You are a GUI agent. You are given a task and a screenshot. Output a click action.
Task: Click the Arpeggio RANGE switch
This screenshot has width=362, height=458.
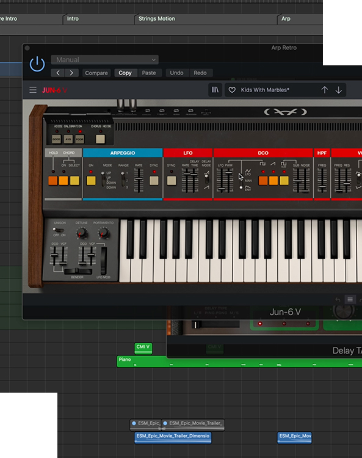point(123,179)
